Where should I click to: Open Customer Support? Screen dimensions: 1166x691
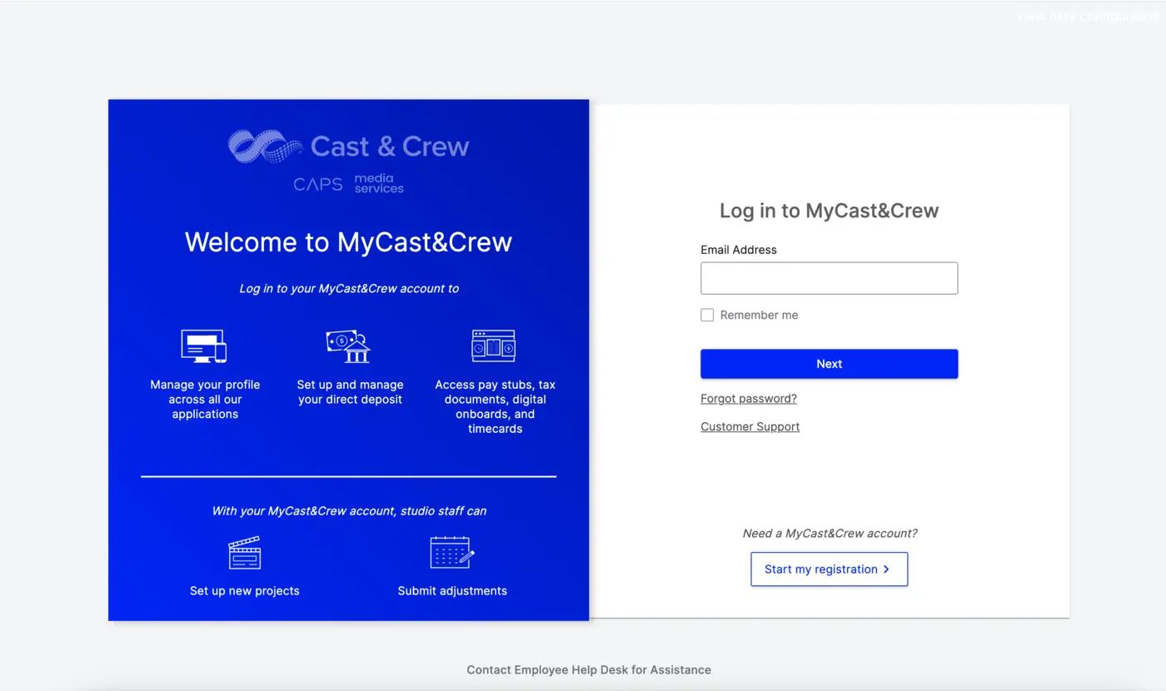tap(750, 426)
